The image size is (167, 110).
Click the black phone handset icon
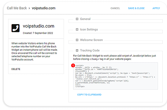(x=16, y=28)
